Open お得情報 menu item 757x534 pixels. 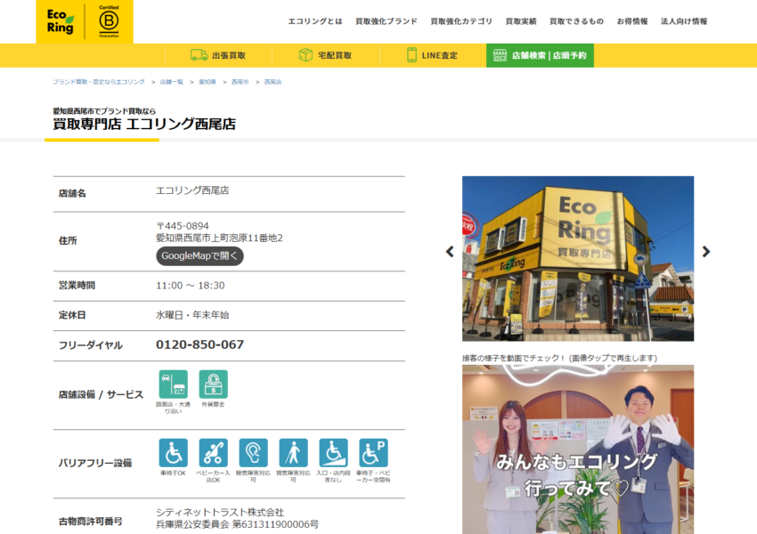(x=632, y=21)
